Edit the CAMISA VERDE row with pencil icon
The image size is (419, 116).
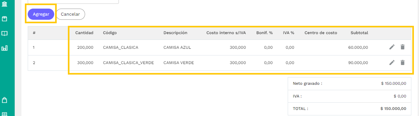coord(392,63)
